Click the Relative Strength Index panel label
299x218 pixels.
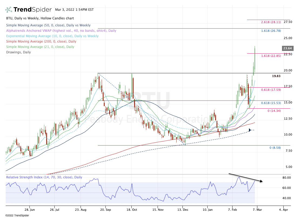click(x=44, y=178)
